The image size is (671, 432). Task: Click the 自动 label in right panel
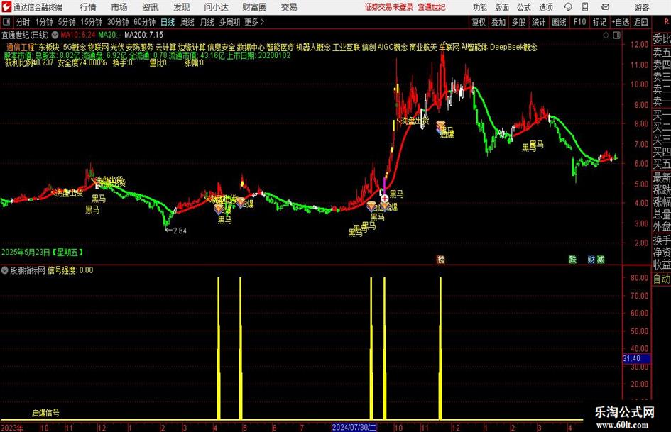[x=662, y=279]
